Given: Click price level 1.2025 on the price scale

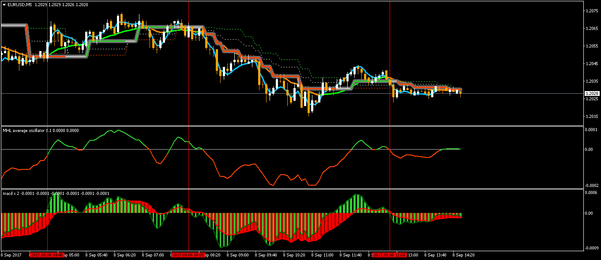Looking at the screenshot, I should point(591,99).
